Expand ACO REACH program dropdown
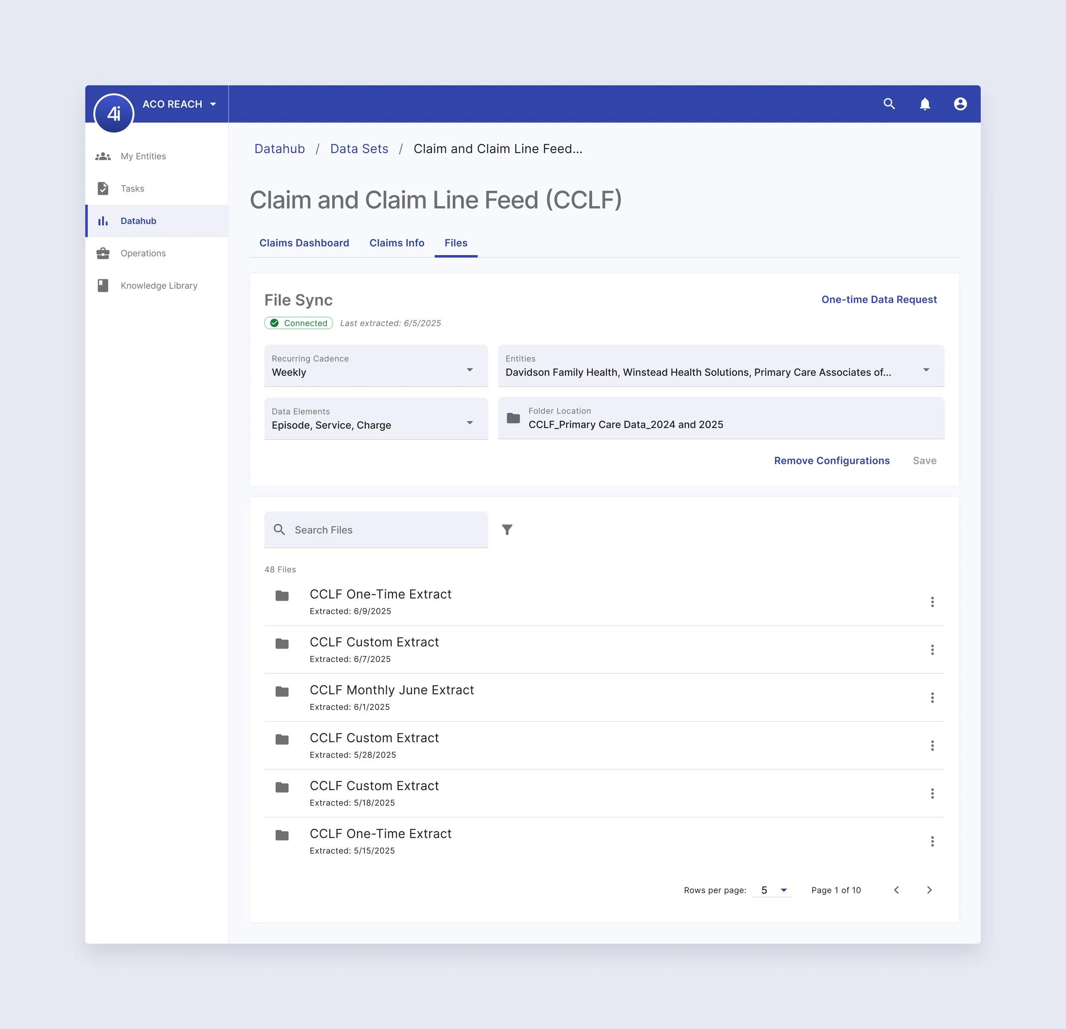 (180, 104)
